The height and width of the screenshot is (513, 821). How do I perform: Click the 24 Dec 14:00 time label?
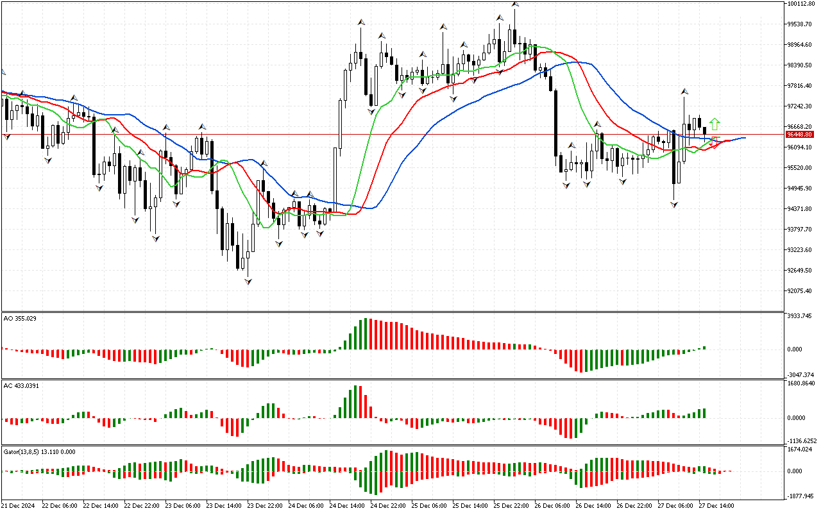click(x=347, y=506)
